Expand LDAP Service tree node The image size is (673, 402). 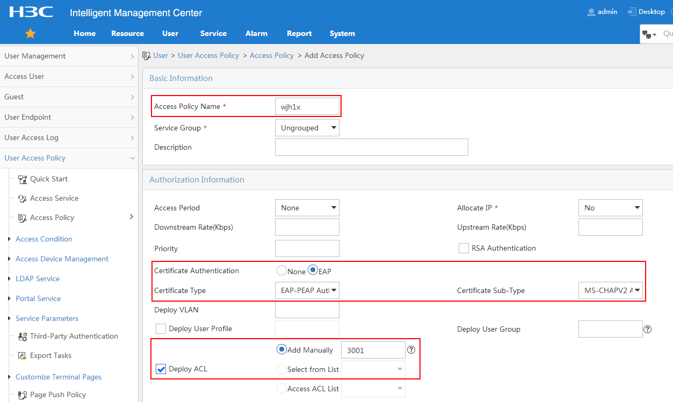point(10,279)
